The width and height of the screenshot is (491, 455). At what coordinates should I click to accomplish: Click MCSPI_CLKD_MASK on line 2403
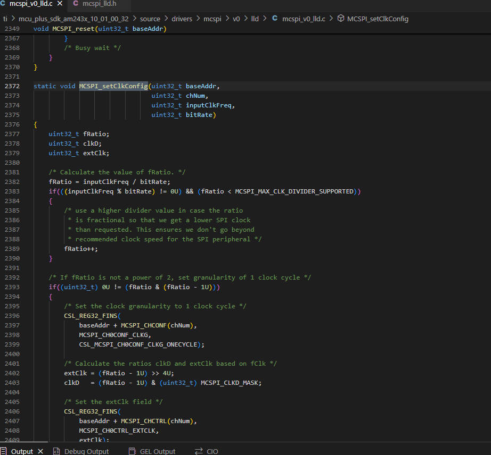coord(229,383)
